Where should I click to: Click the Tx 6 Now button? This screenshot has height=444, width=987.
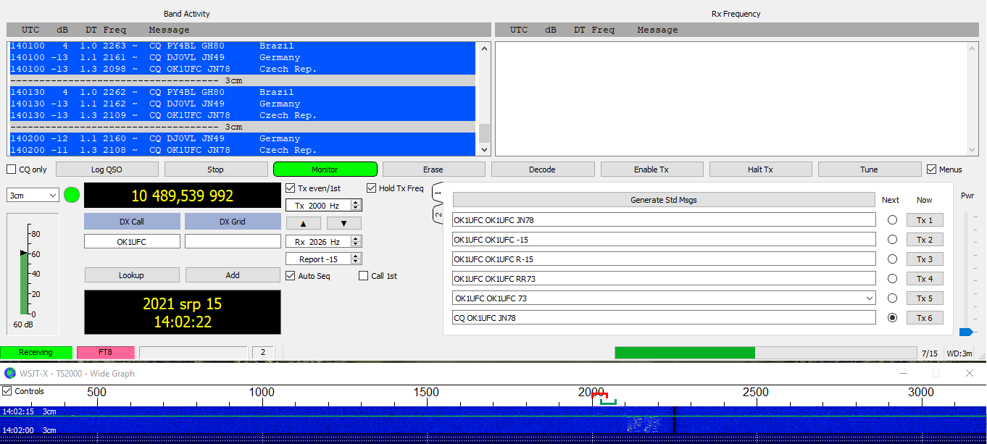click(924, 317)
